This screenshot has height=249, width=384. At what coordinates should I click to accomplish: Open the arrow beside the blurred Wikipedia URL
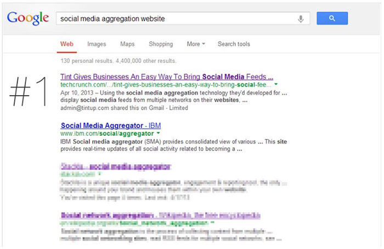(x=213, y=223)
